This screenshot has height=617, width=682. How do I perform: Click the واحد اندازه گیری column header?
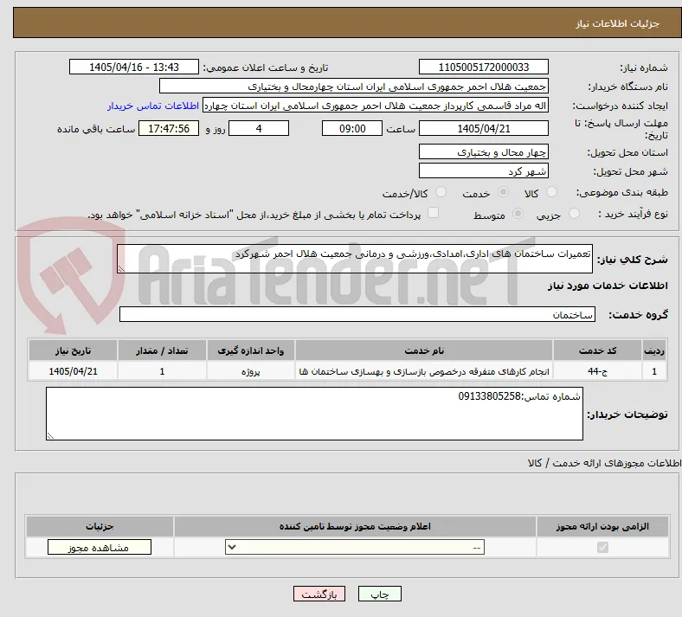click(x=250, y=350)
